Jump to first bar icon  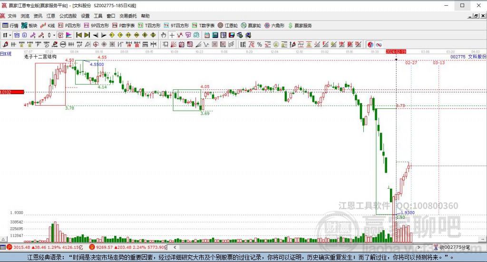click(79, 35)
